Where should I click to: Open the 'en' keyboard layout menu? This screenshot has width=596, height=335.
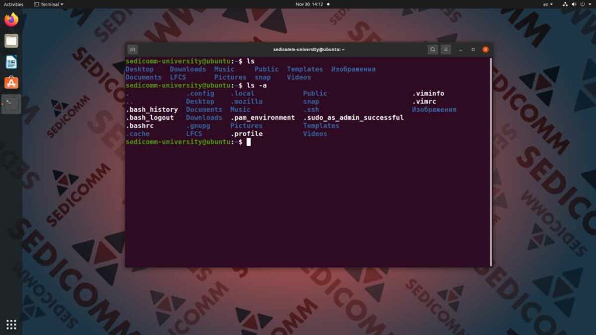click(x=548, y=4)
